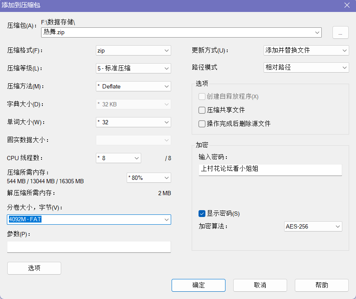Image resolution: width=356 pixels, height=299 pixels.
Task: Expand the compression level dropdown
Action: (x=133, y=68)
